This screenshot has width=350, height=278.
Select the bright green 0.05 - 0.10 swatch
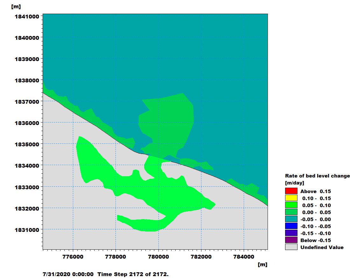[291, 205]
